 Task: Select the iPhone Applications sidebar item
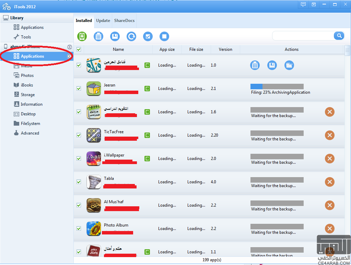pos(37,56)
